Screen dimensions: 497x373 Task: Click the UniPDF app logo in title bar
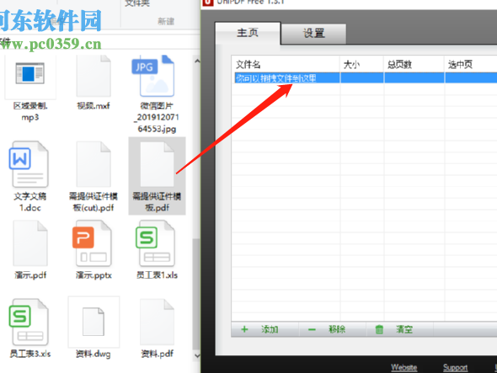coord(207,3)
